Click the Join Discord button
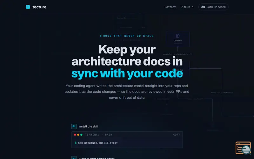This screenshot has height=159, width=254. click(x=213, y=7)
